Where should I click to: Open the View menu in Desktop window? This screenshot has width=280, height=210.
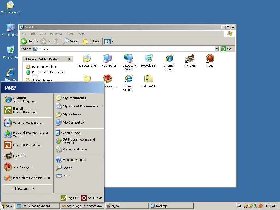point(43,34)
